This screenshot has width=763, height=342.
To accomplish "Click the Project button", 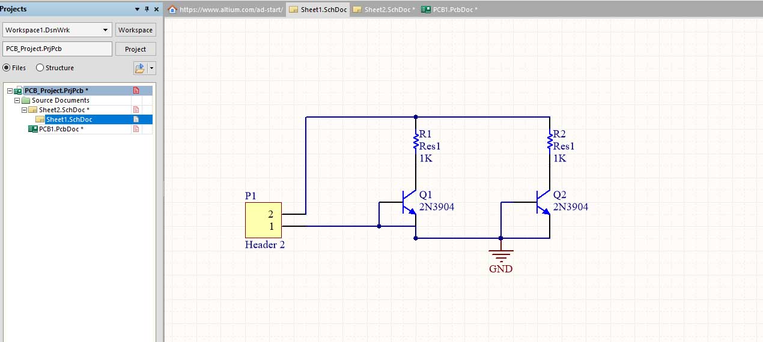I will [135, 49].
